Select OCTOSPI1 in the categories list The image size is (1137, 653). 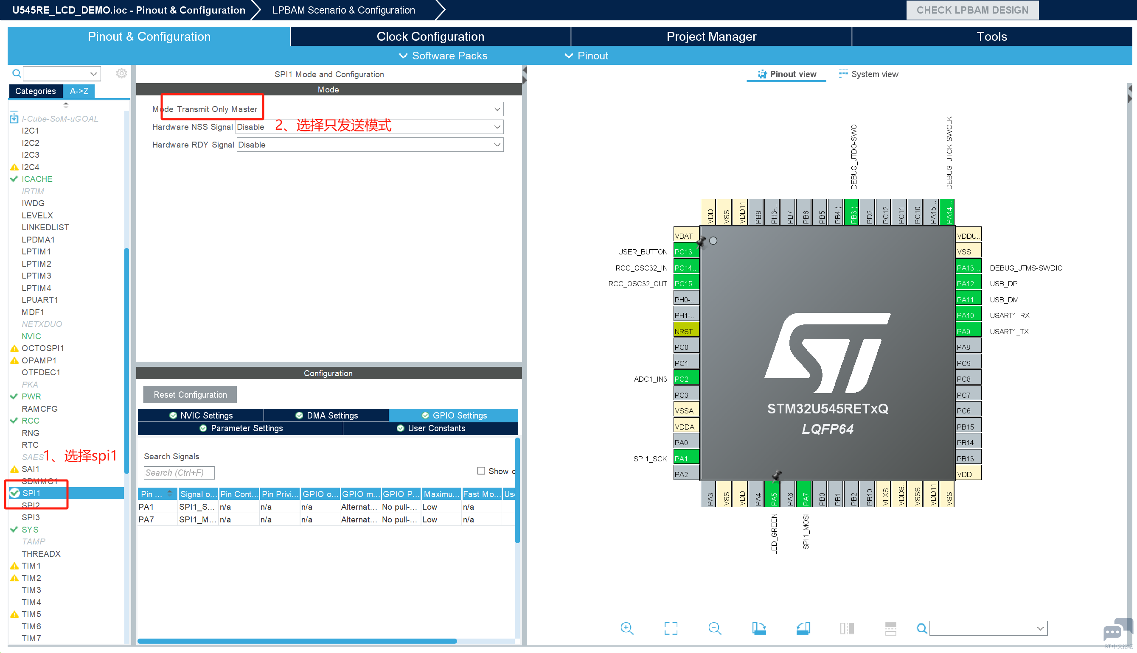pos(42,348)
